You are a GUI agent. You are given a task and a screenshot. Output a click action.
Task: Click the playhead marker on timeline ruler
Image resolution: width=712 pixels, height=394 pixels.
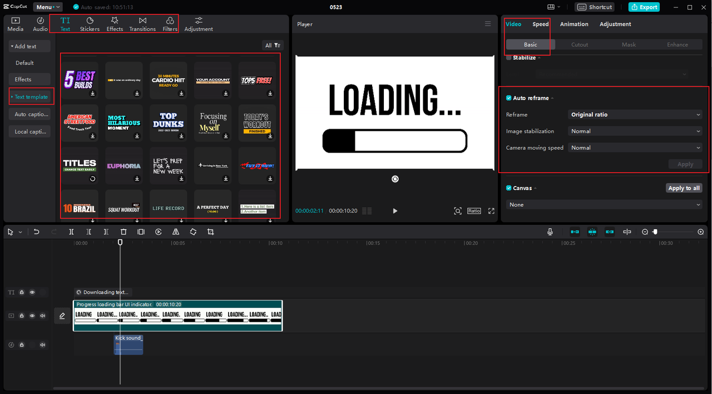[x=120, y=242]
